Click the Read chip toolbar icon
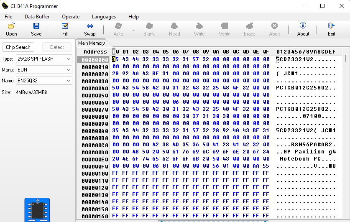The height and width of the screenshot is (222, 350). tap(174, 26)
